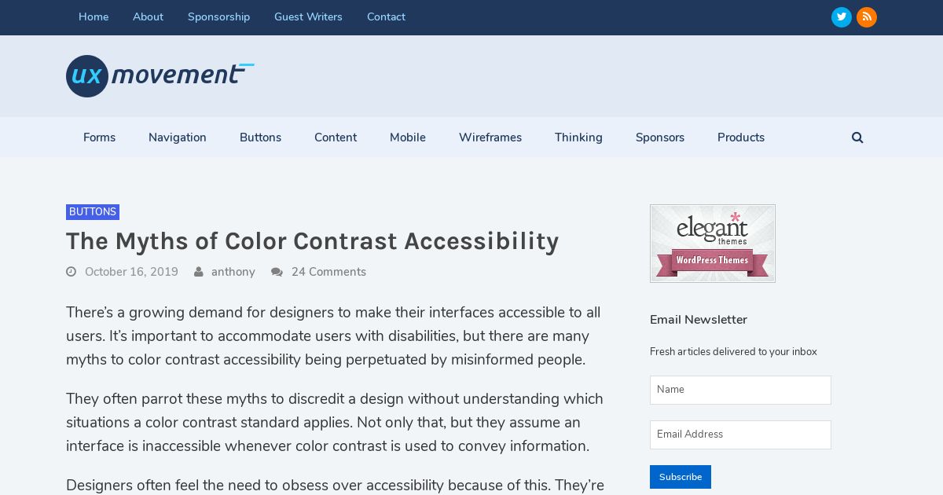Open the Sponsorship page

(x=218, y=17)
